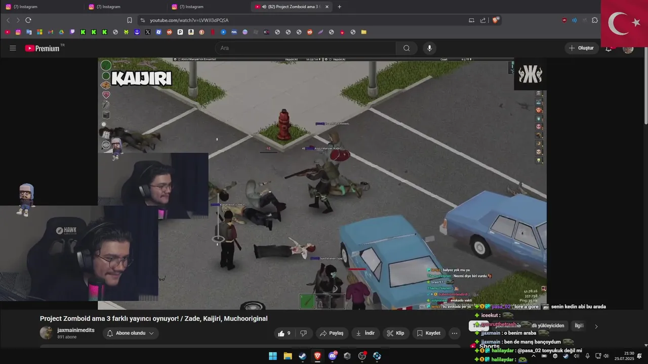Bookmark this page with the bookmark icon
Image resolution: width=648 pixels, height=364 pixels.
click(130, 20)
